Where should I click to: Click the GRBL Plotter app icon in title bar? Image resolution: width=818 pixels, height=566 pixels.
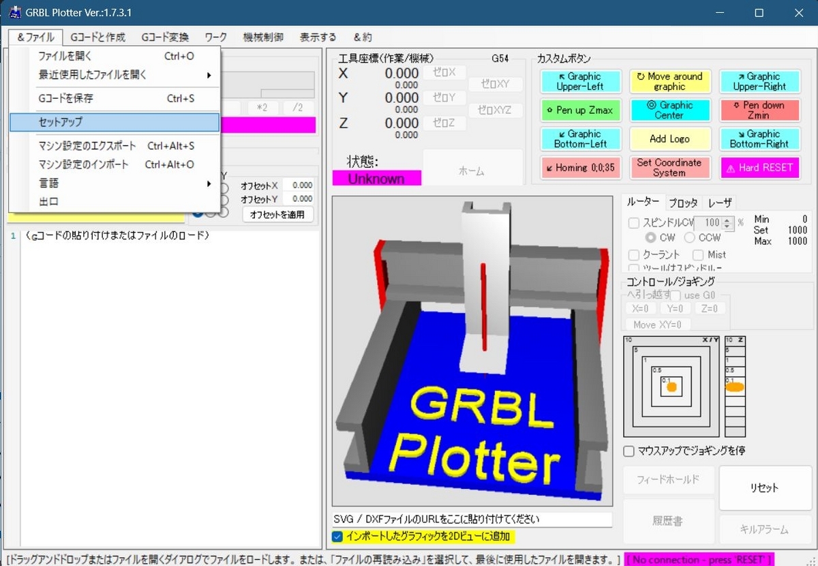(15, 12)
